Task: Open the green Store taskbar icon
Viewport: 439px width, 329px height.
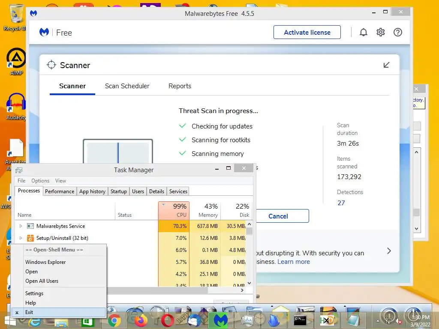Action: pos(87,322)
